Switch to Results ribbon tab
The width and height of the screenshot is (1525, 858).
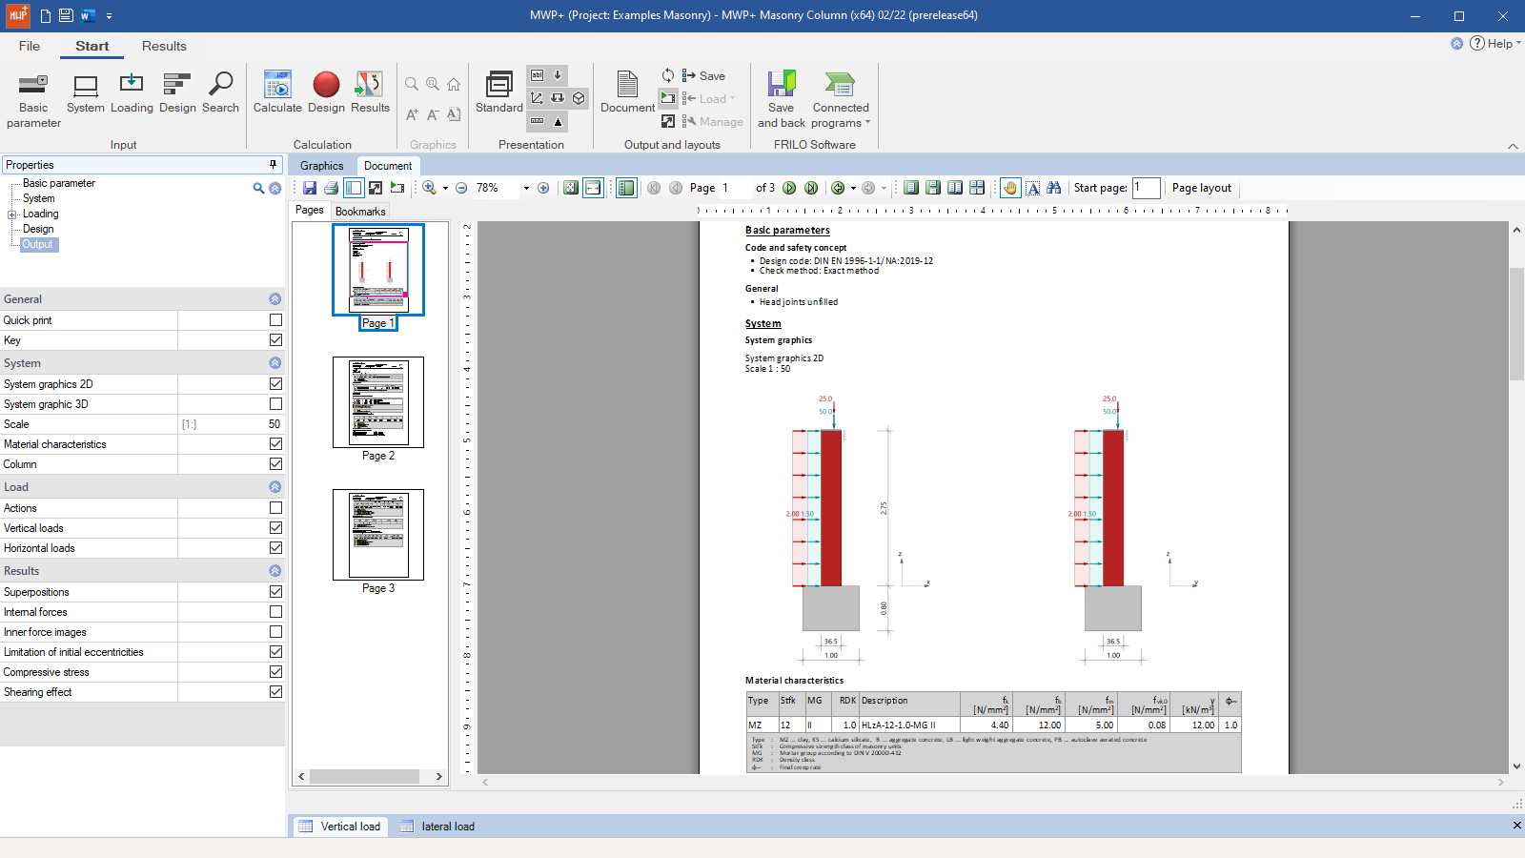(164, 46)
